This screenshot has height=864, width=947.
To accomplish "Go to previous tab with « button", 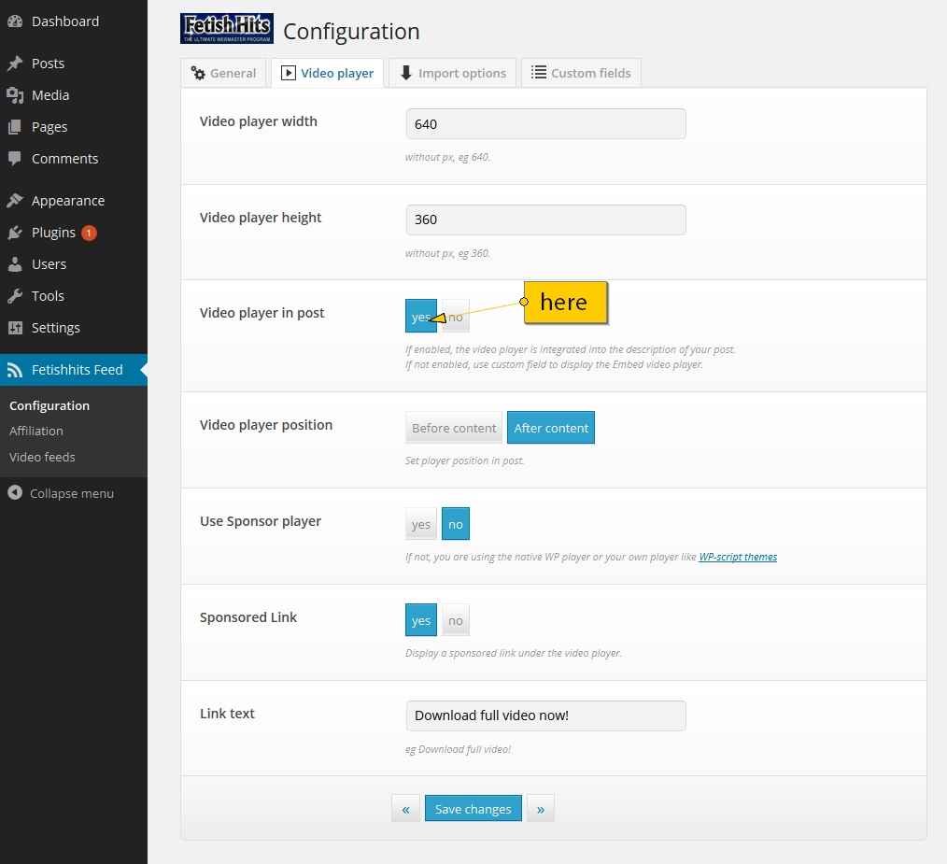I will pos(406,808).
